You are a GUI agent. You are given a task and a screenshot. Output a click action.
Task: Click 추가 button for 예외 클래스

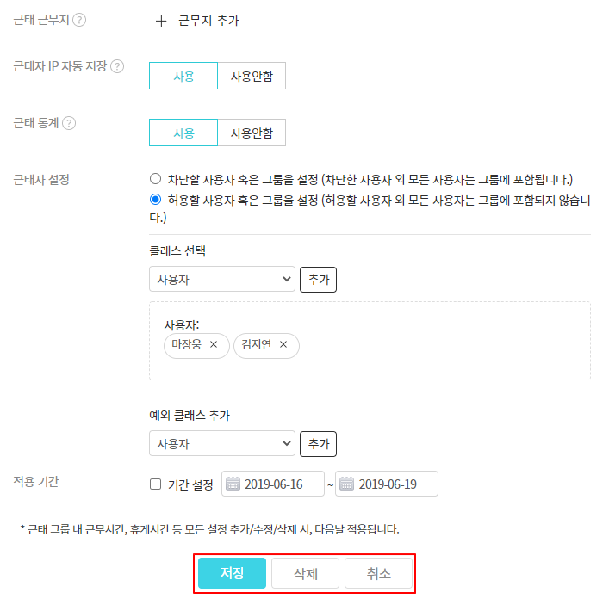point(318,444)
